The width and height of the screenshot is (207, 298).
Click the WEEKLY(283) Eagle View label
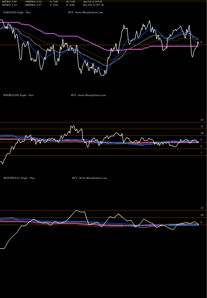[18, 95]
